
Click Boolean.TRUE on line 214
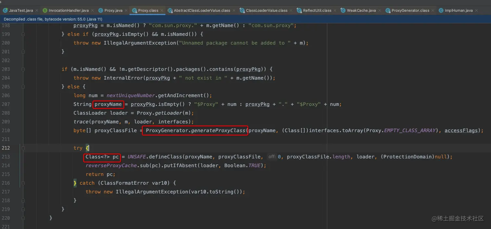242,165
